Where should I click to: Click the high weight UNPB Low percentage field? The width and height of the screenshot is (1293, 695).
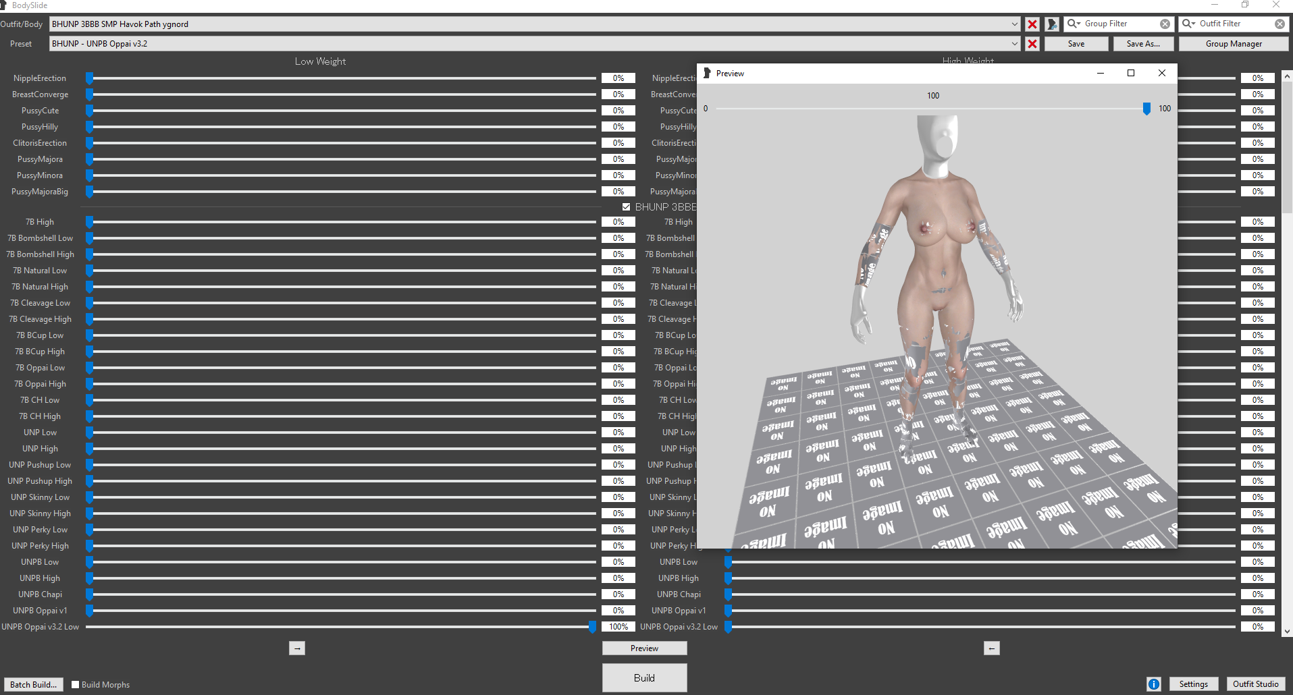[1257, 562]
